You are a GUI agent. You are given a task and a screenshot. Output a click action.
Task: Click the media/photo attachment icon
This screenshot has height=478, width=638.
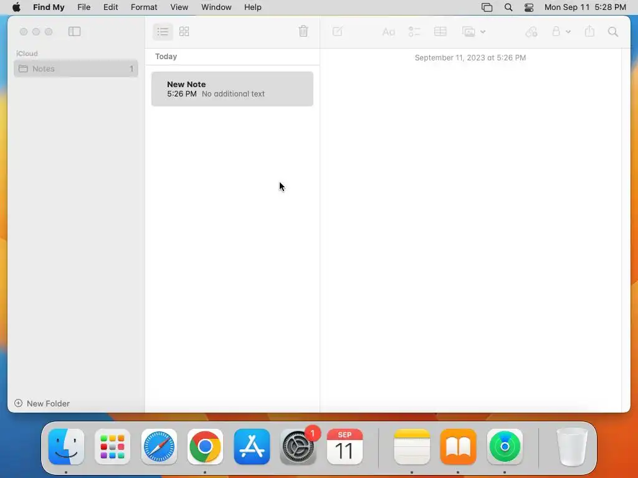pos(469,31)
